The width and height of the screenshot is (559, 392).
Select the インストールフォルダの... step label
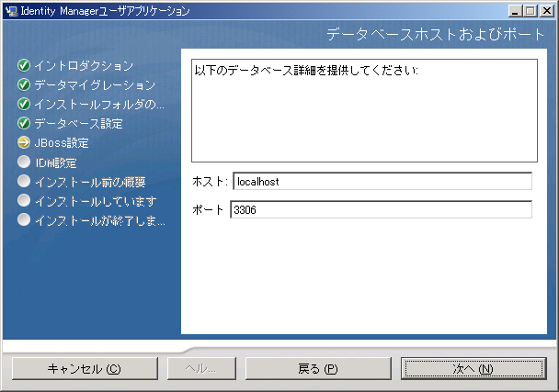pos(99,105)
